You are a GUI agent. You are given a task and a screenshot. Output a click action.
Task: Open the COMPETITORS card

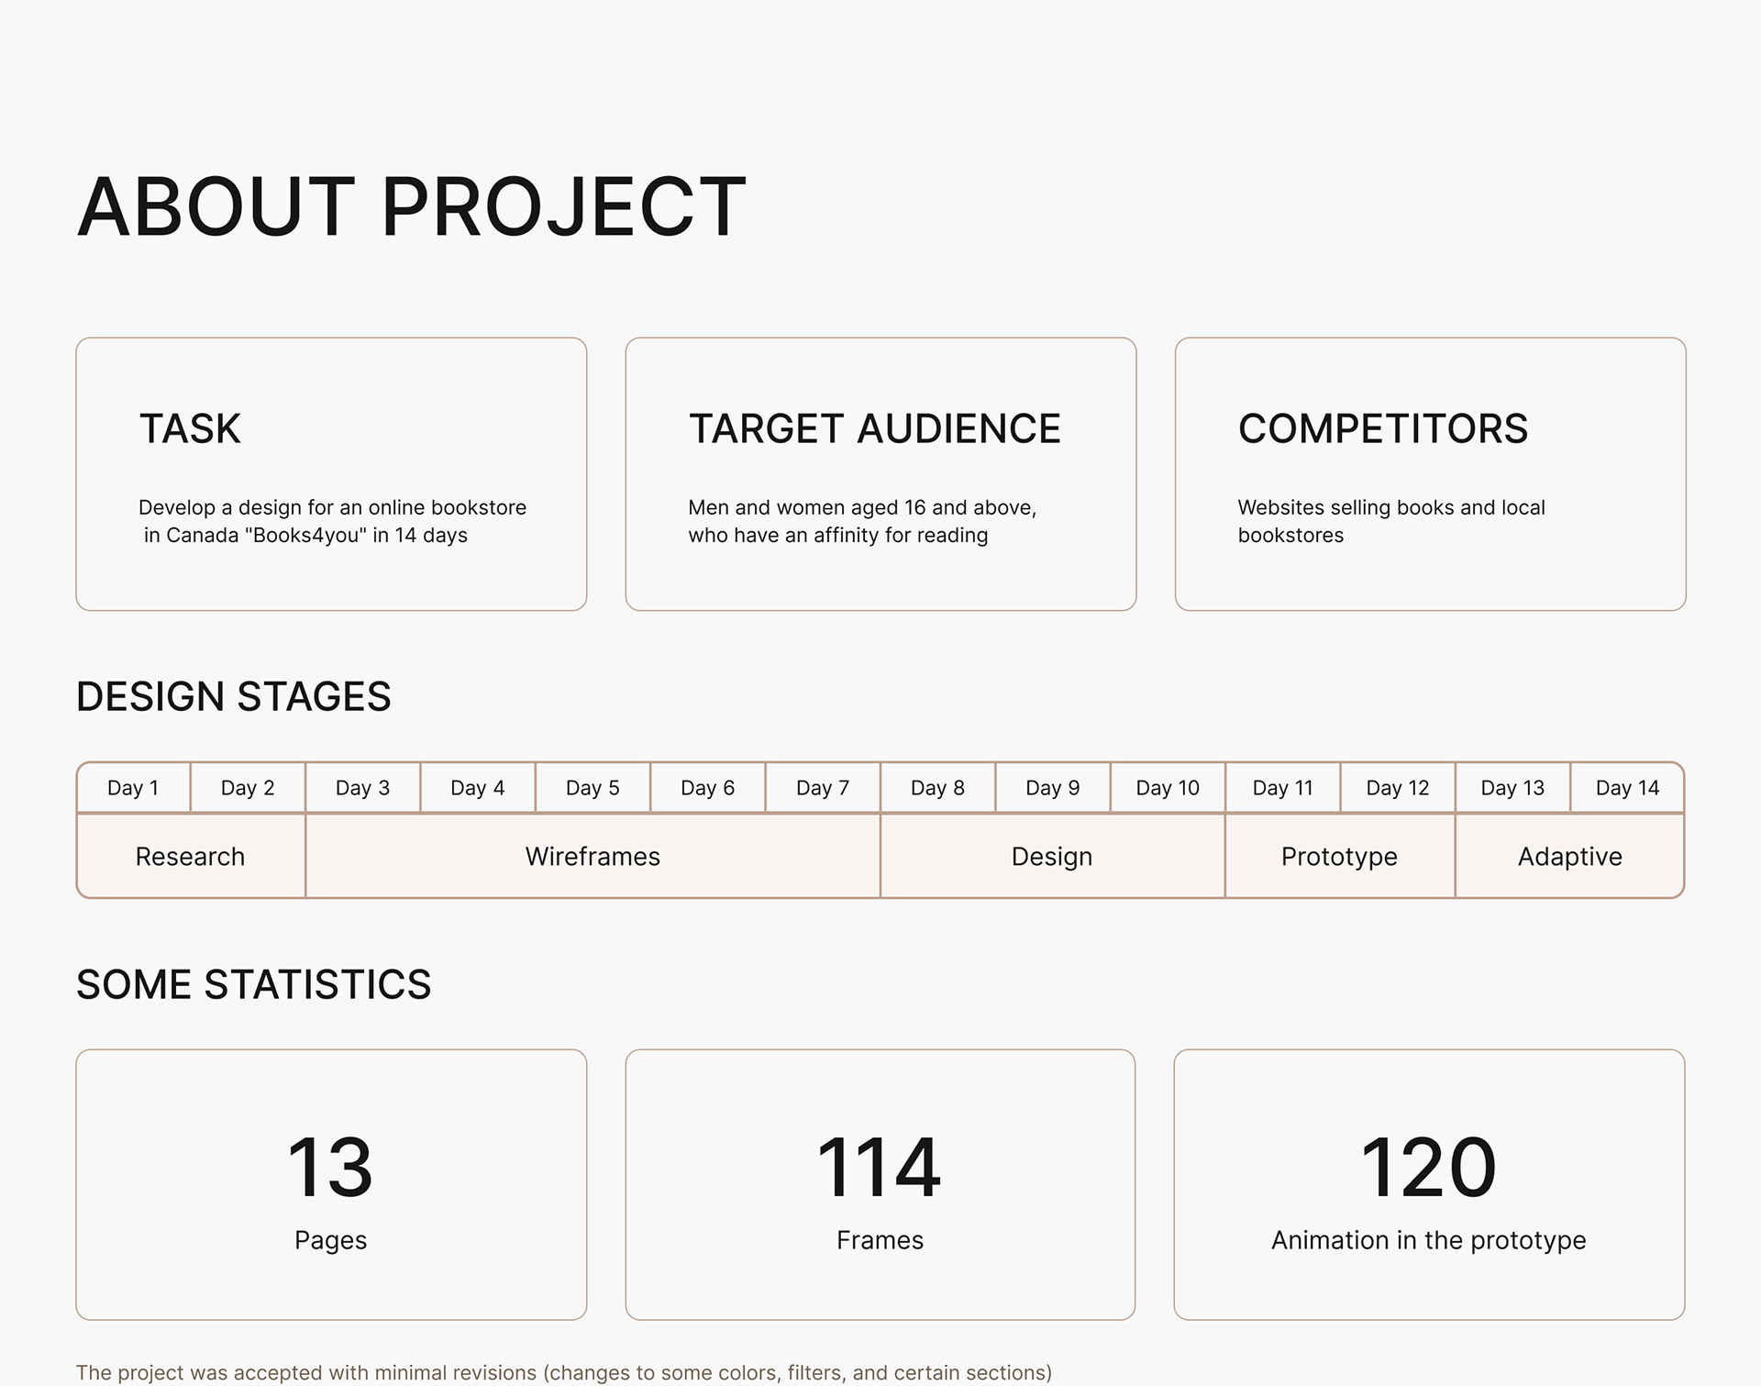point(1430,473)
